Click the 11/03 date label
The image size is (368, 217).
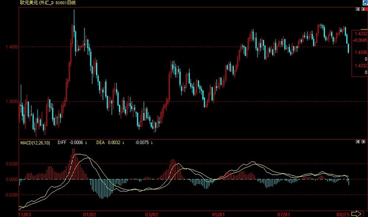pos(25,215)
